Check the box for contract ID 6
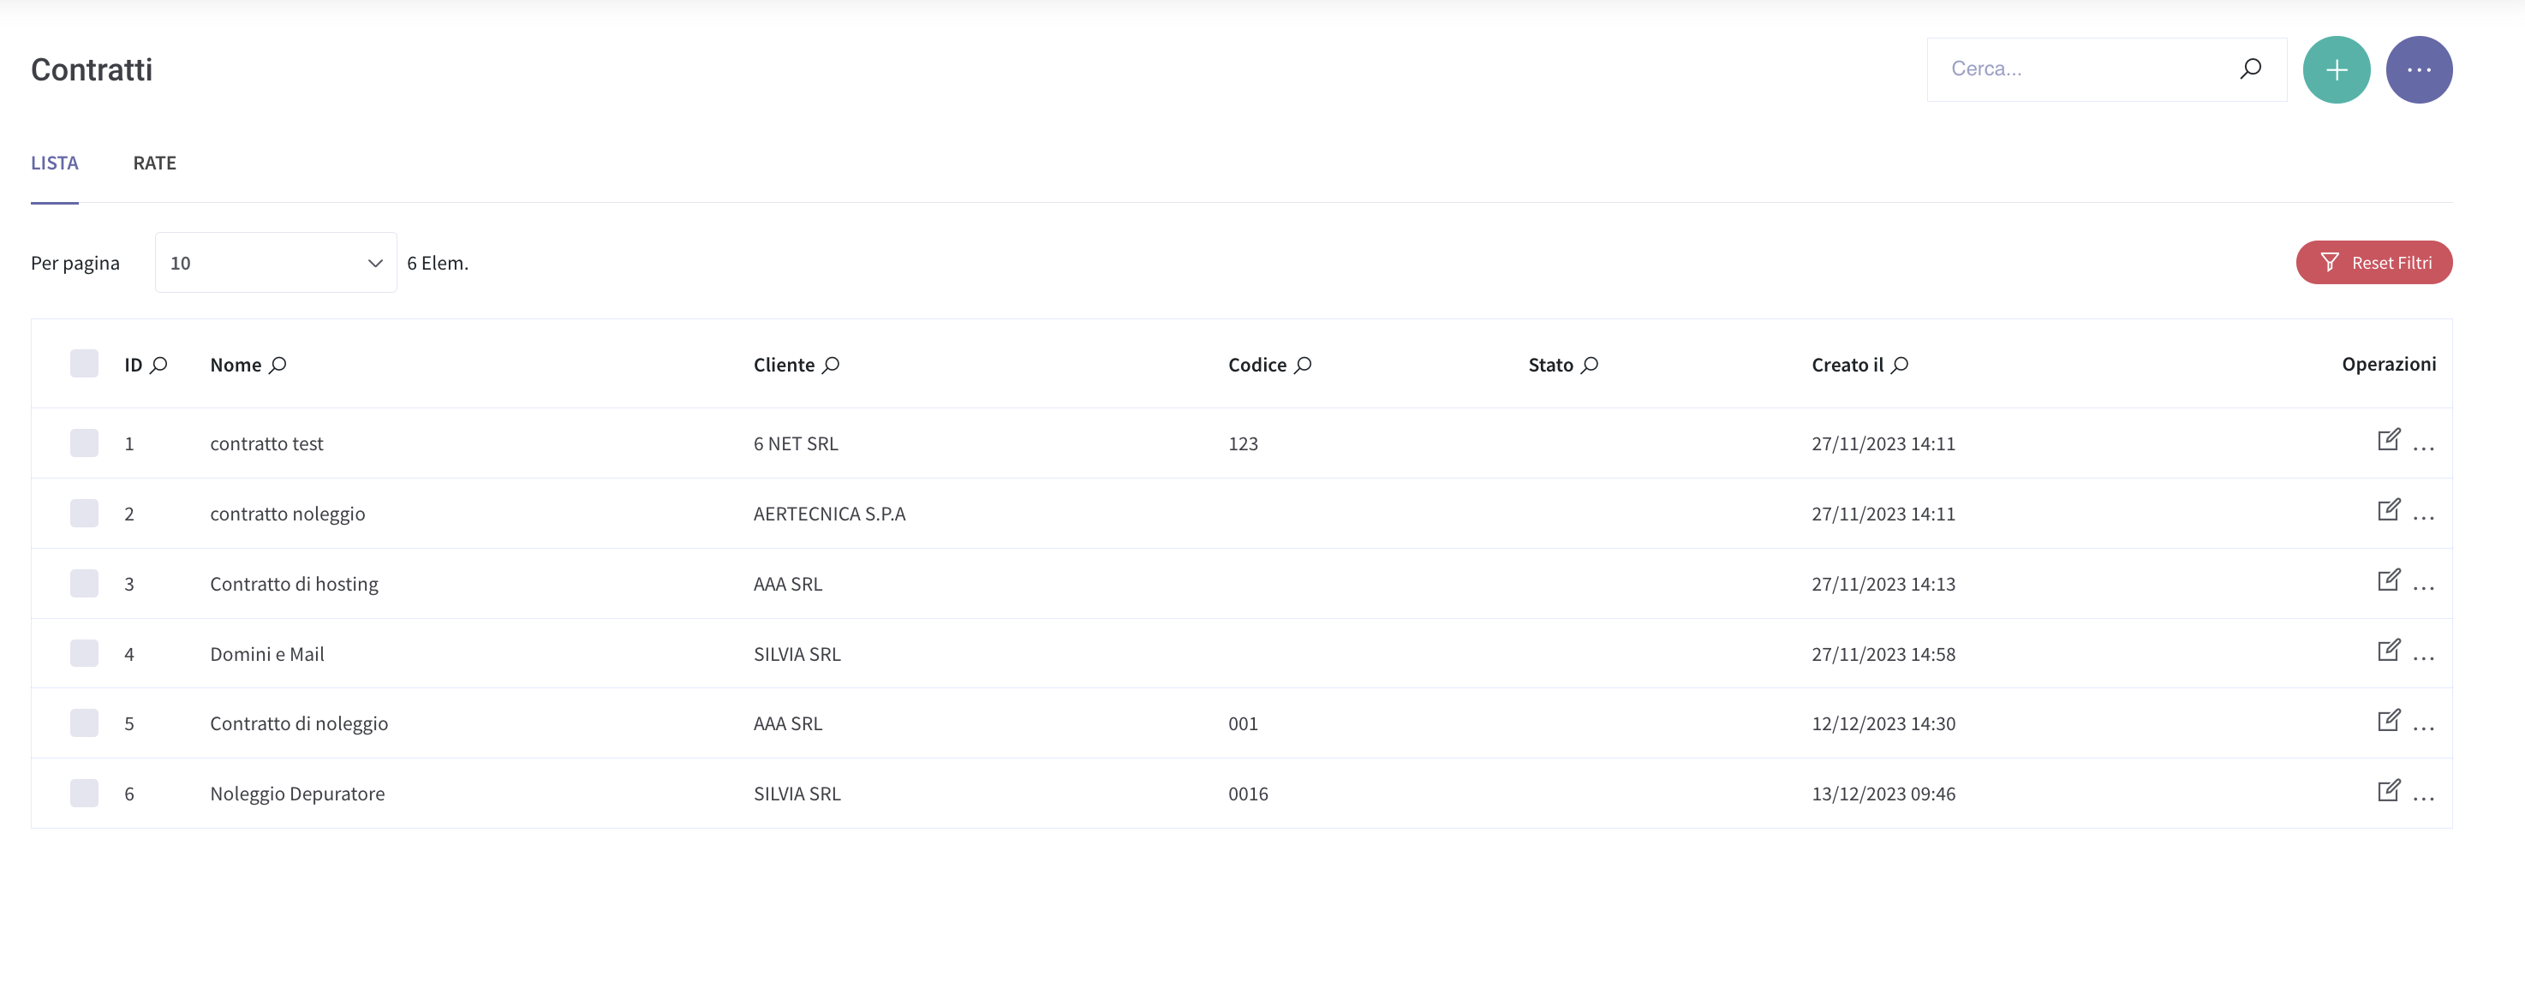The width and height of the screenshot is (2525, 993). coord(84,794)
